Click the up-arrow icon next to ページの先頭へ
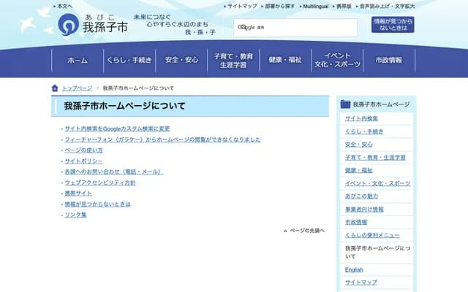The height and width of the screenshot is (292, 468). (x=285, y=231)
